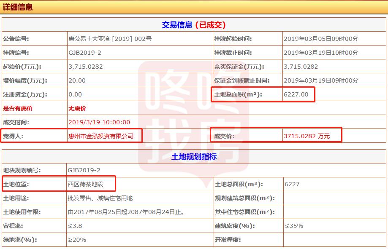This screenshot has height=249, width=388.
Task: Select the registered capital value 0.00
Action: [75, 94]
